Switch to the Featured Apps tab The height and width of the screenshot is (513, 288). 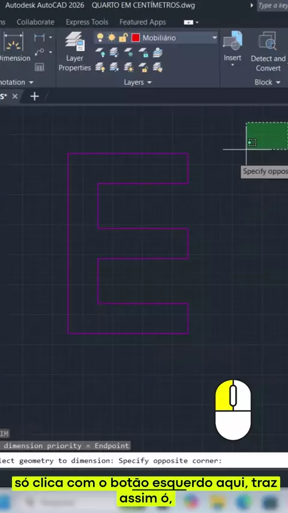[x=143, y=22]
